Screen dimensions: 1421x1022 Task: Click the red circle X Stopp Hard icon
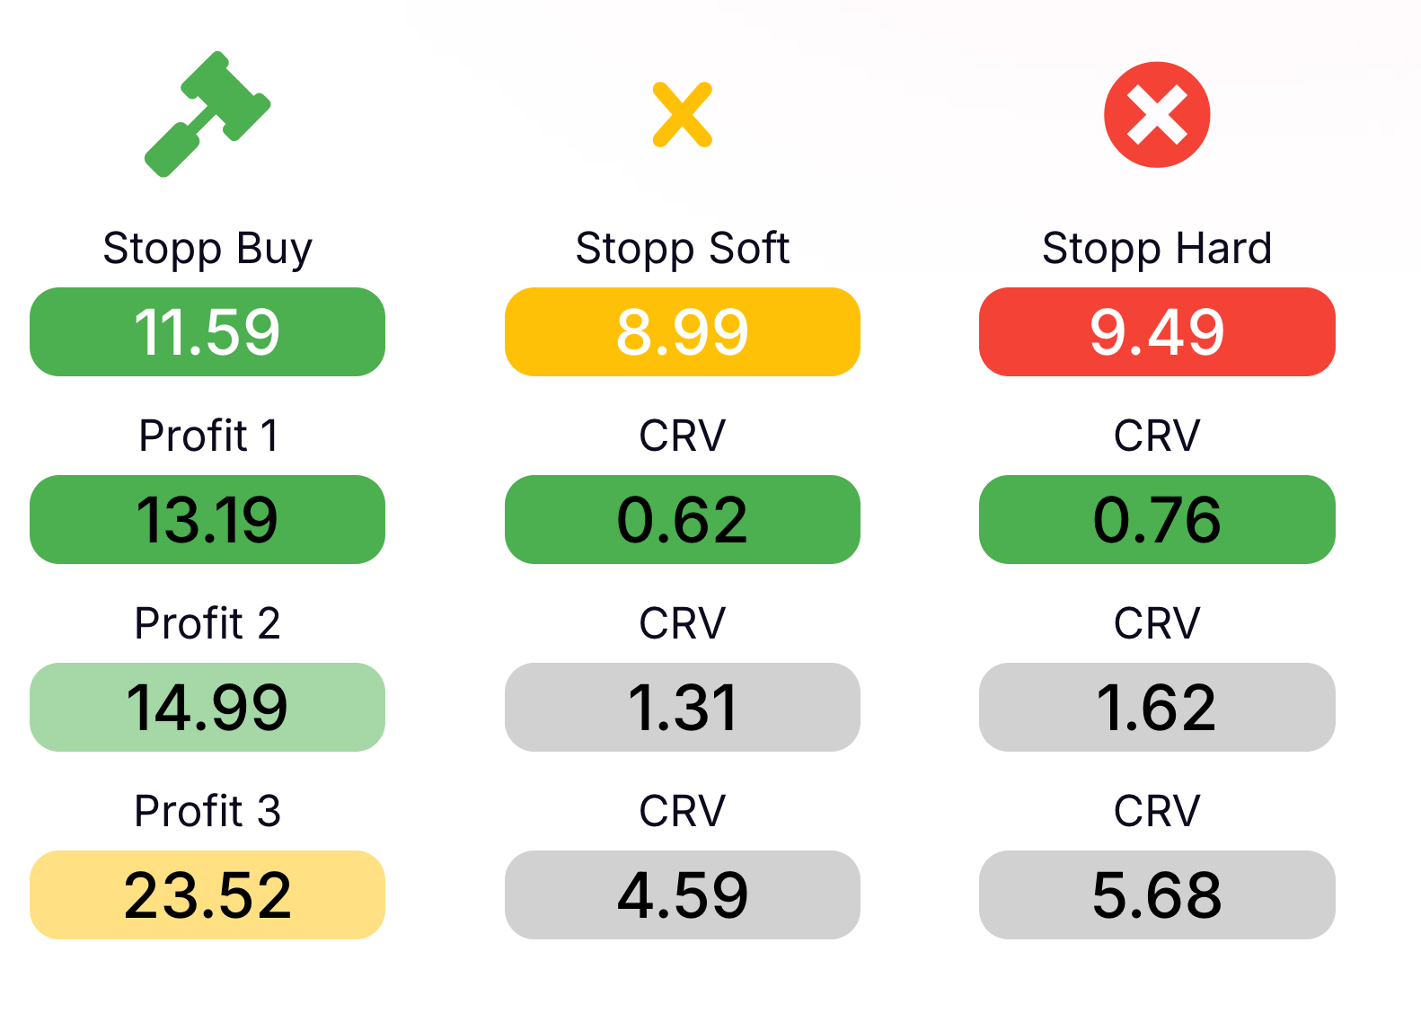pos(1157,114)
